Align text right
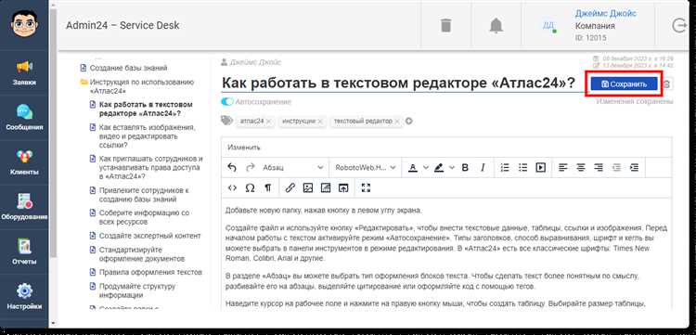This screenshot has height=335, width=696. coord(599,167)
